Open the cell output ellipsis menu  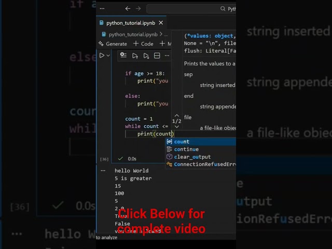click(x=103, y=171)
